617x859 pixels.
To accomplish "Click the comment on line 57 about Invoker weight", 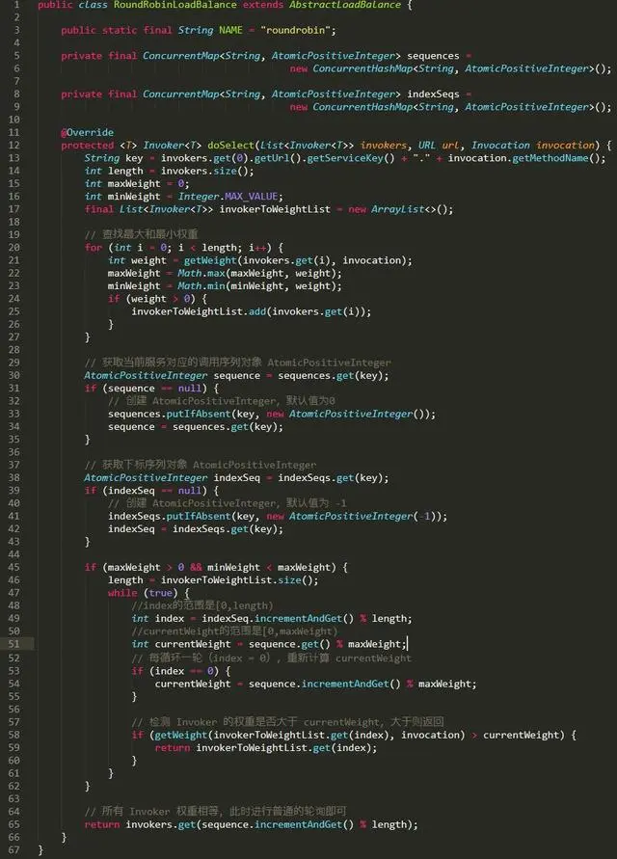I will 287,722.
